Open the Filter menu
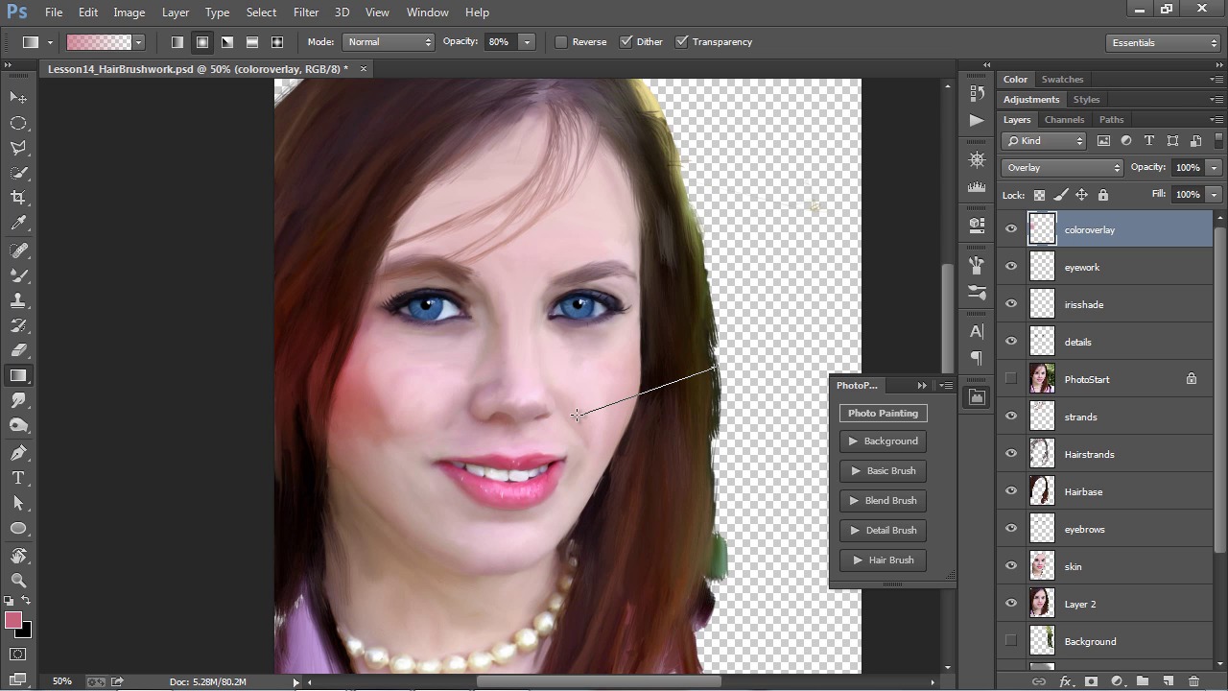The width and height of the screenshot is (1228, 691). click(x=306, y=12)
